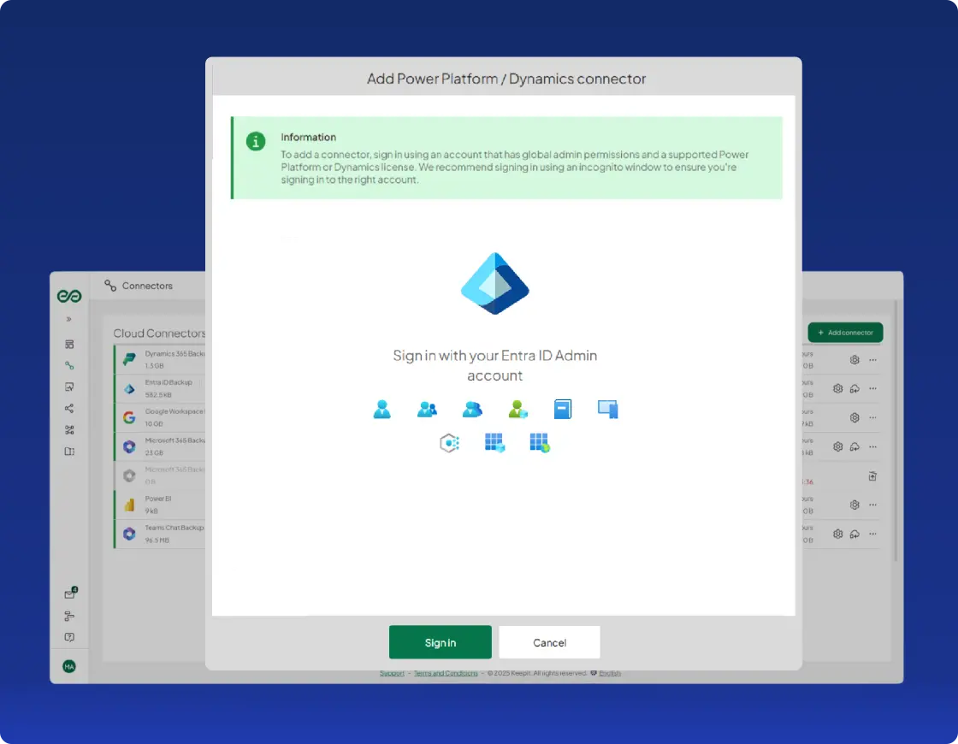Select the Google Workspace connector row
The width and height of the screenshot is (958, 744).
point(160,418)
